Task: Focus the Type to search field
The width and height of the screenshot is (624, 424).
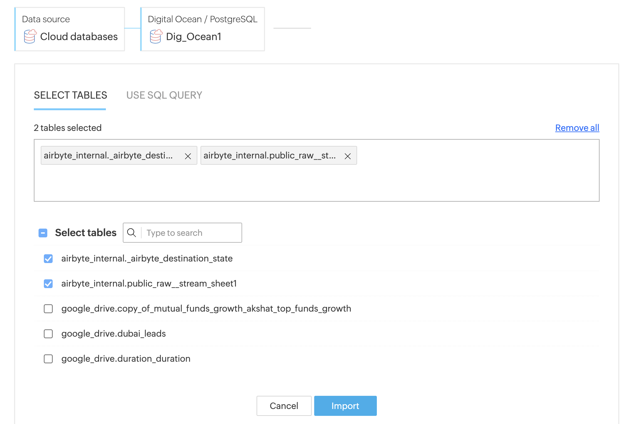Action: (190, 233)
